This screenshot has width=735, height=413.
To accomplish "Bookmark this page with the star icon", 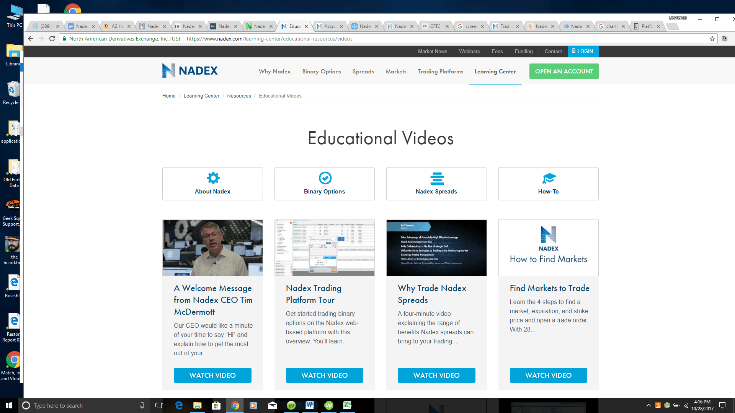I will click(x=712, y=39).
